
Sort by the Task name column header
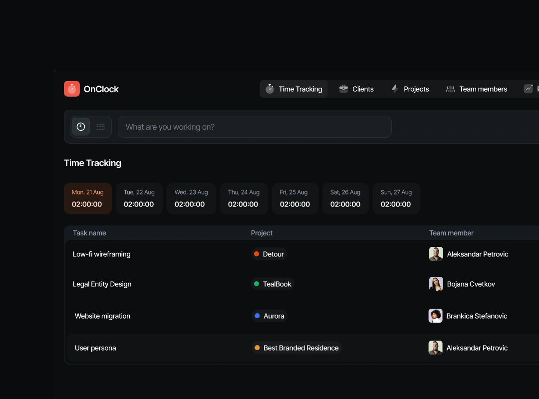click(x=89, y=233)
